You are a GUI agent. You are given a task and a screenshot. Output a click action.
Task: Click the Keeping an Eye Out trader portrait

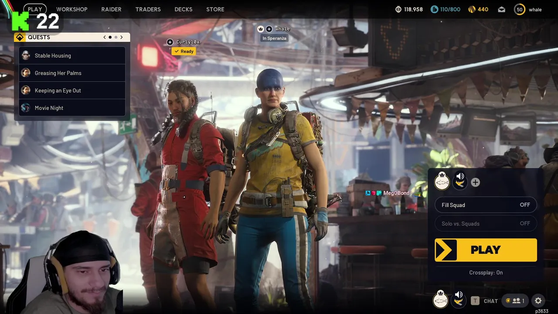point(26,90)
